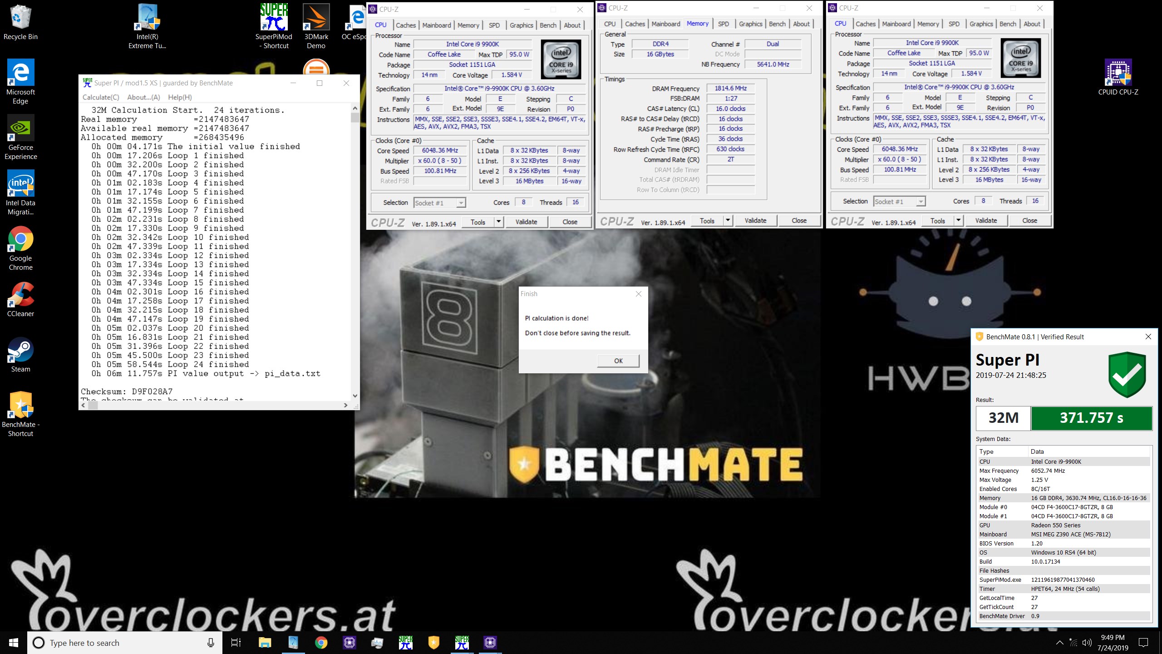Click the Intel Core i9 logo in left CPU-Z
This screenshot has width=1162, height=654.
pos(561,59)
